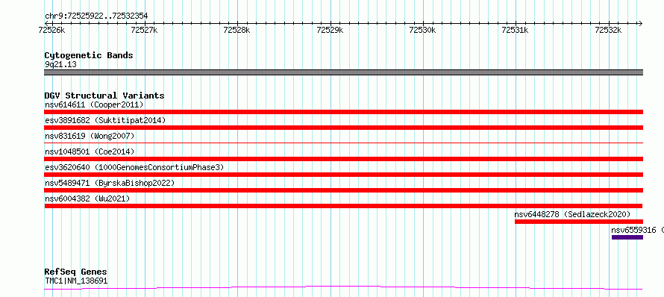Screen dimensions: 664x297
Task: Click the ruler's right arrowhead
Action: pyautogui.click(x=640, y=23)
